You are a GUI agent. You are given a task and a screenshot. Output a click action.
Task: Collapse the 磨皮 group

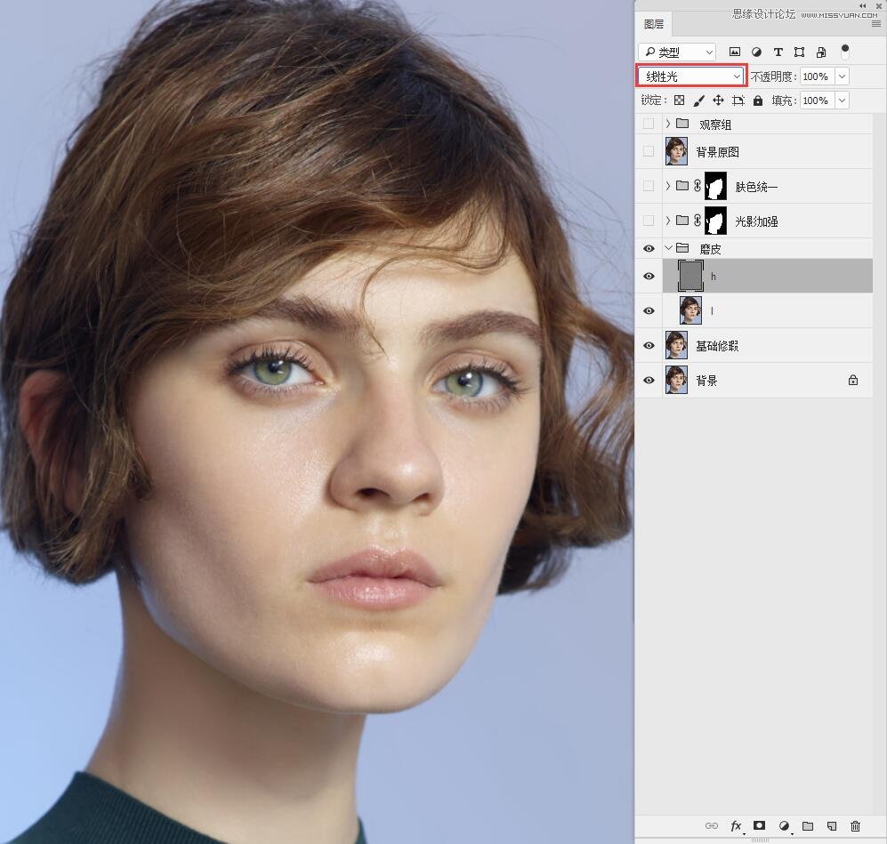tap(669, 247)
